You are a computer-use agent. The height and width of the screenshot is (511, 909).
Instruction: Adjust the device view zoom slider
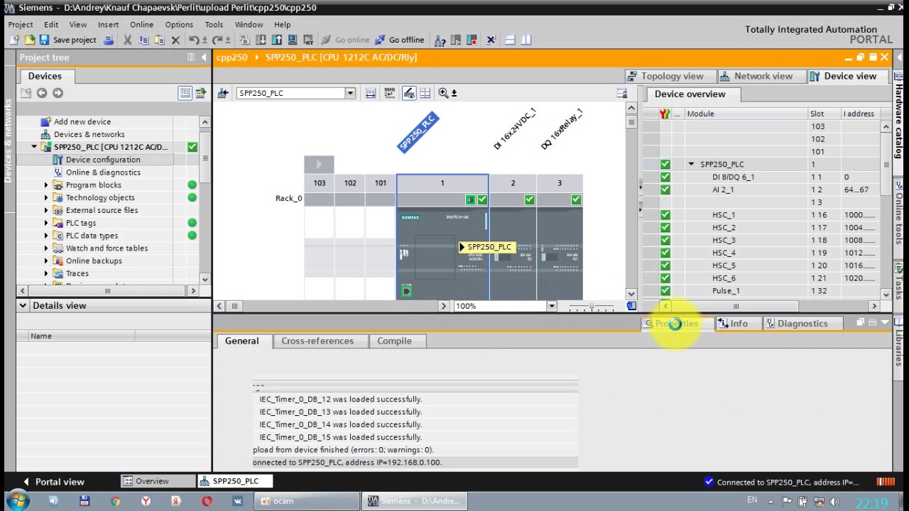[x=591, y=306]
